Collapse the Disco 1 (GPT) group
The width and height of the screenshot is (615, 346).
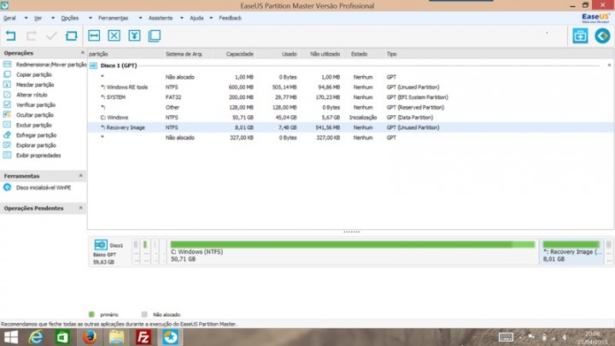coord(609,65)
